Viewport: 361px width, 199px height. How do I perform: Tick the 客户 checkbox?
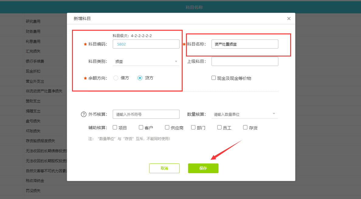click(141, 128)
